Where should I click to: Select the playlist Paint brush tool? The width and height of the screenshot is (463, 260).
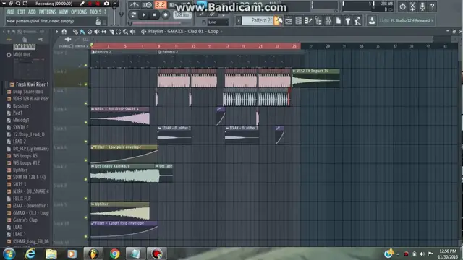coord(82,32)
